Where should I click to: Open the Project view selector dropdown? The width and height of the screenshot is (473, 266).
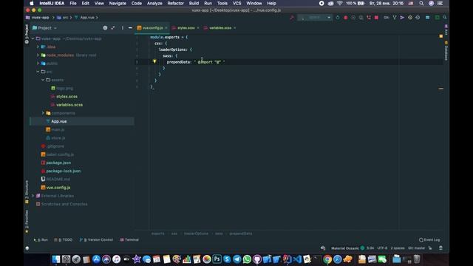point(44,28)
